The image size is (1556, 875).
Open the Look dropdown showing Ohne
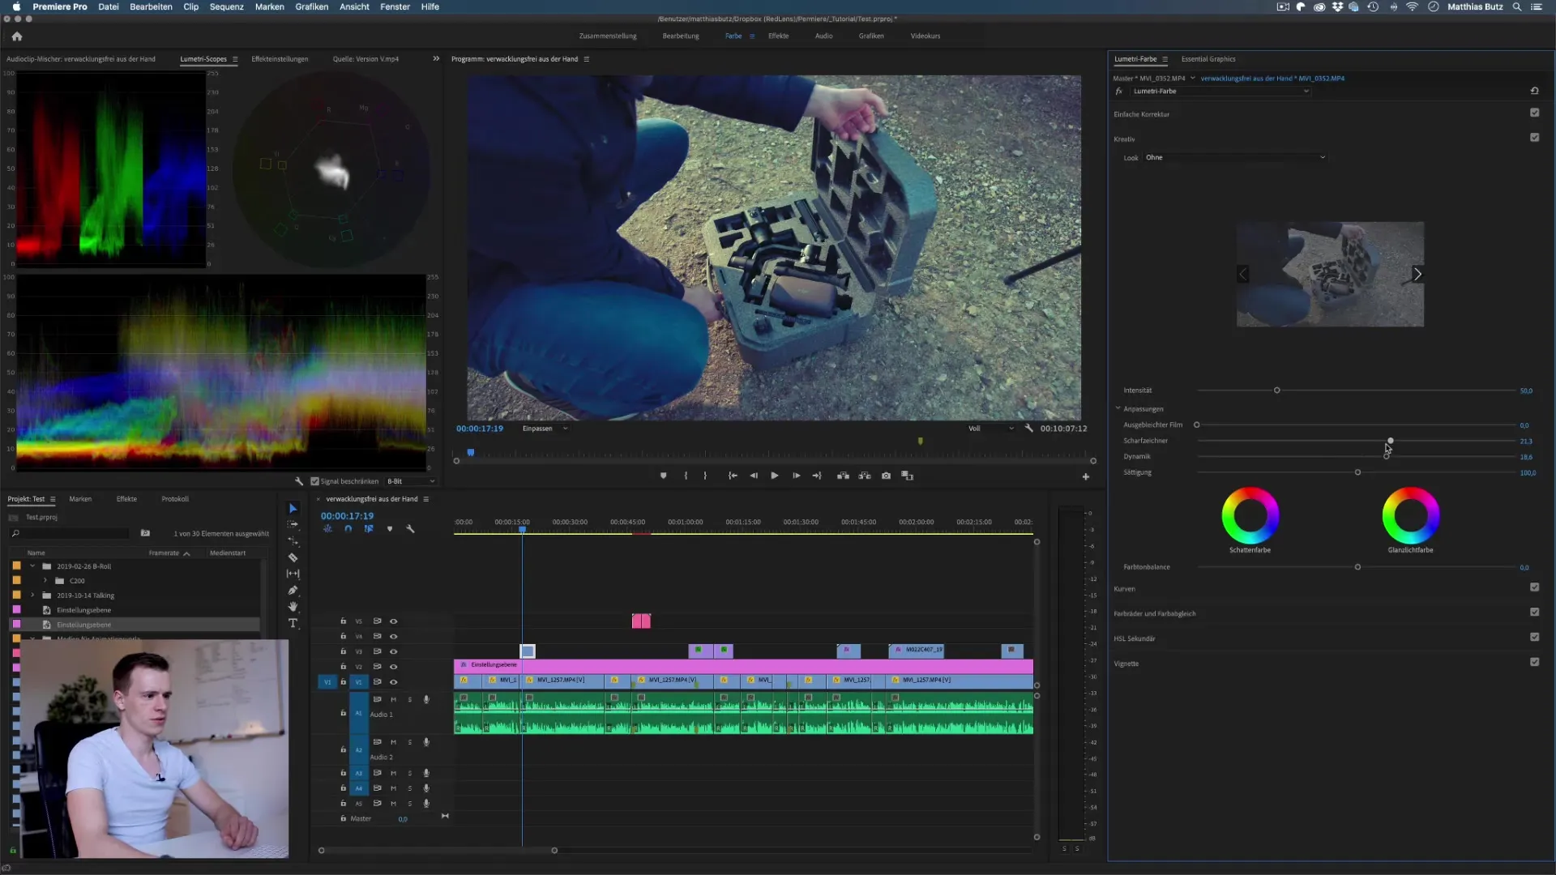1235,157
